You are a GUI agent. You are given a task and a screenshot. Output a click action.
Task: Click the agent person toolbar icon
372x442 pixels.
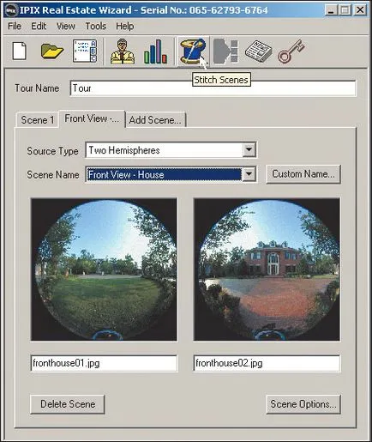pos(123,51)
